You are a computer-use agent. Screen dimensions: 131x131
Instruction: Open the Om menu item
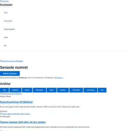6,46
